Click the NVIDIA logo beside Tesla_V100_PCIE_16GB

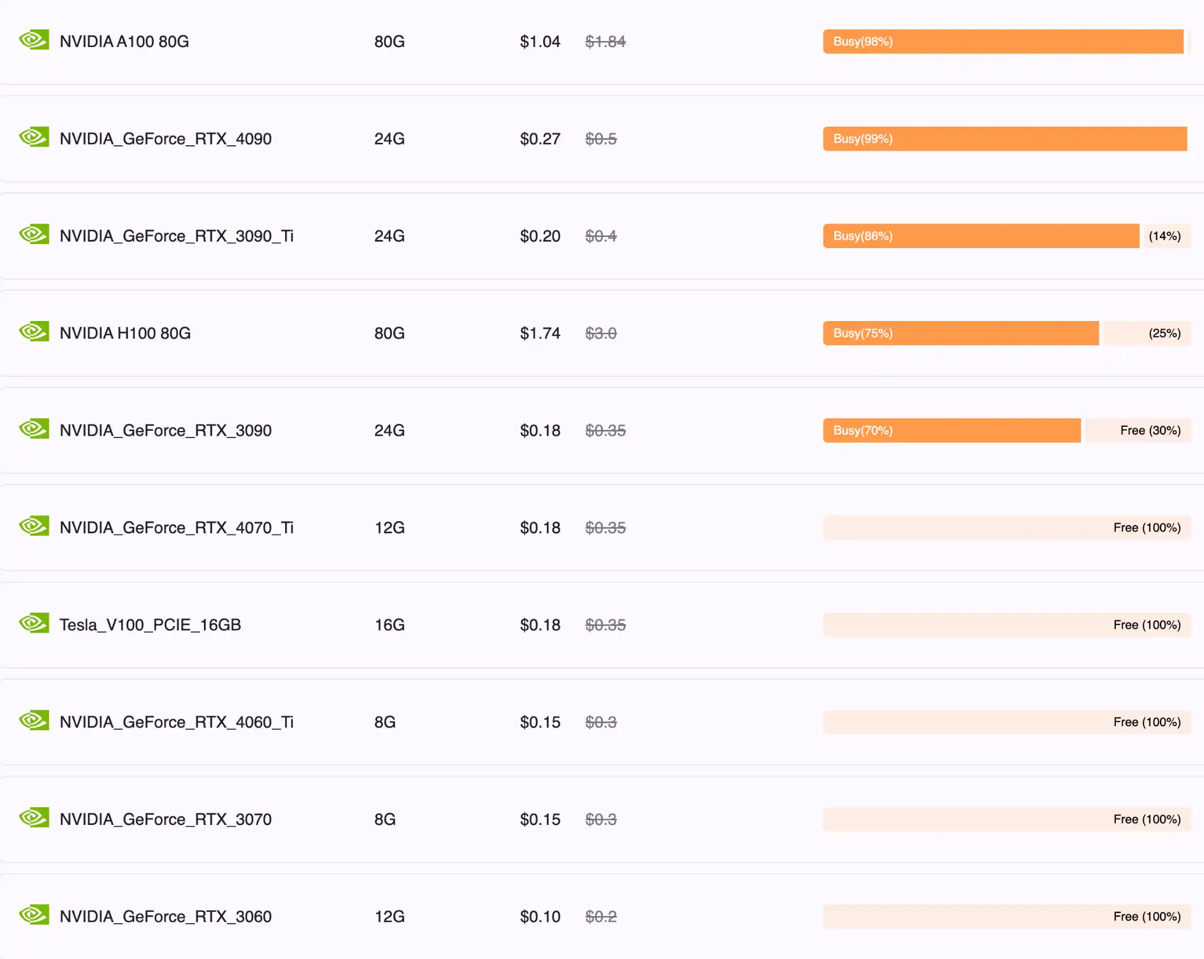point(34,623)
